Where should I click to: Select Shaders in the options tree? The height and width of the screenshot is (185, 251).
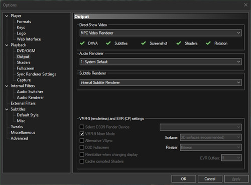[x=24, y=62]
